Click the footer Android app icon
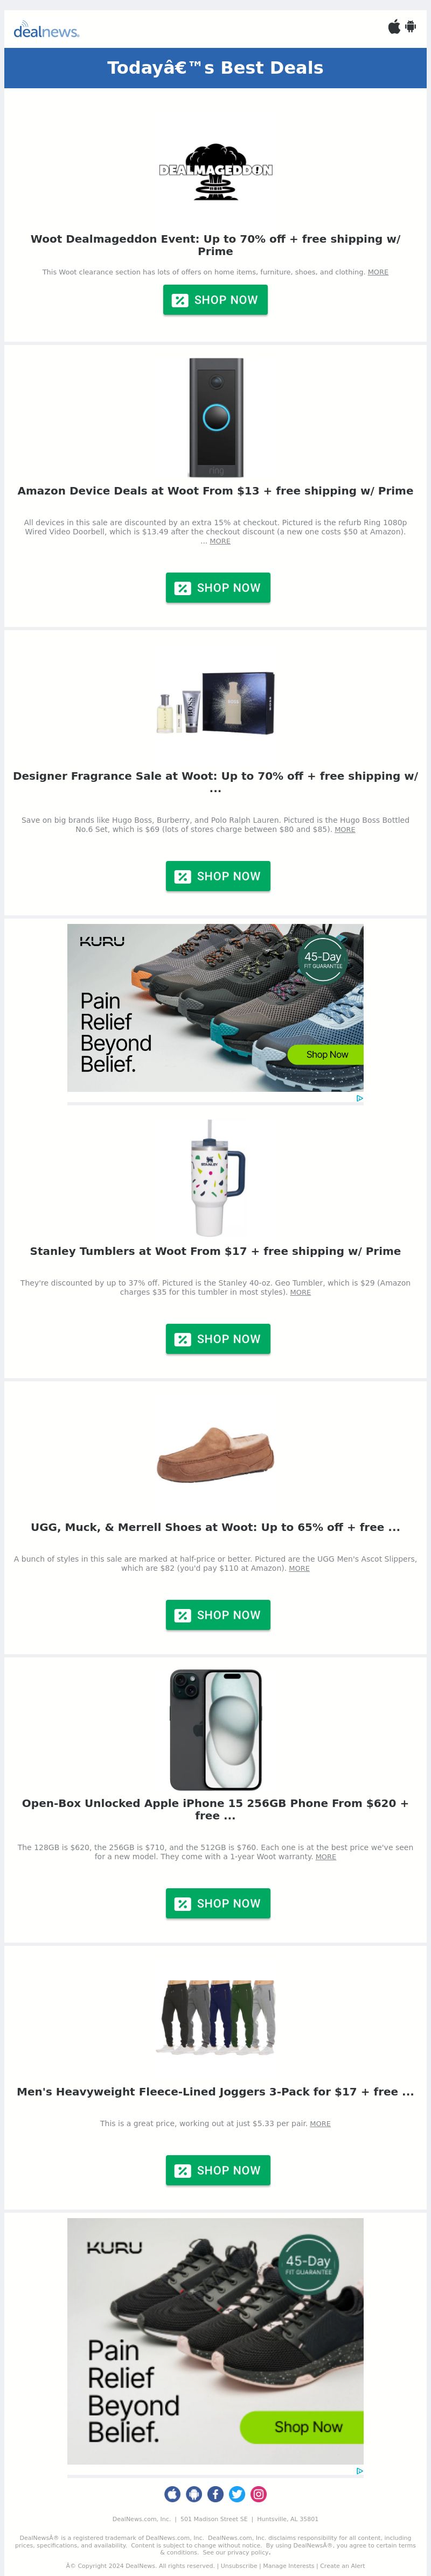 tap(193, 2494)
